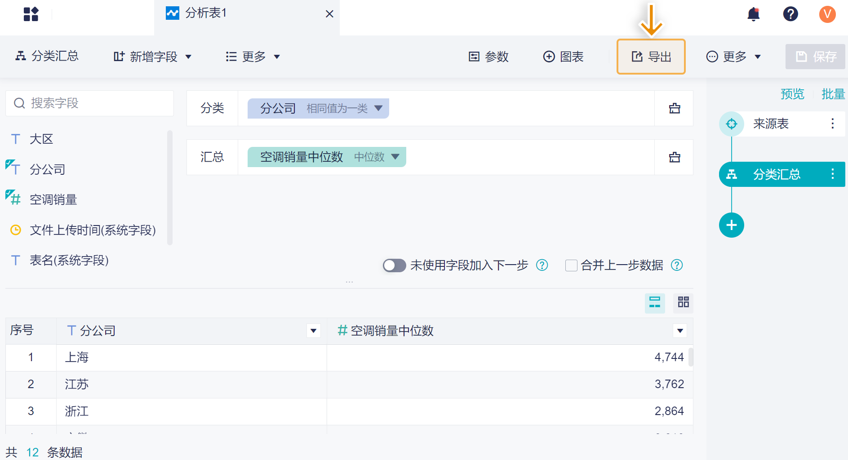Switch to the 分析表1 tab

coord(247,18)
